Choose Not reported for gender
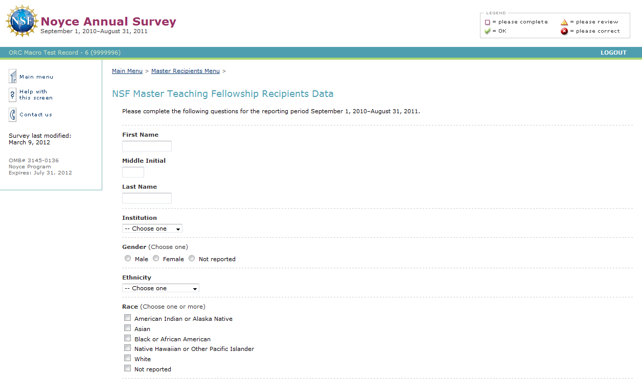Viewport: 642px width, 379px height. 192,259
